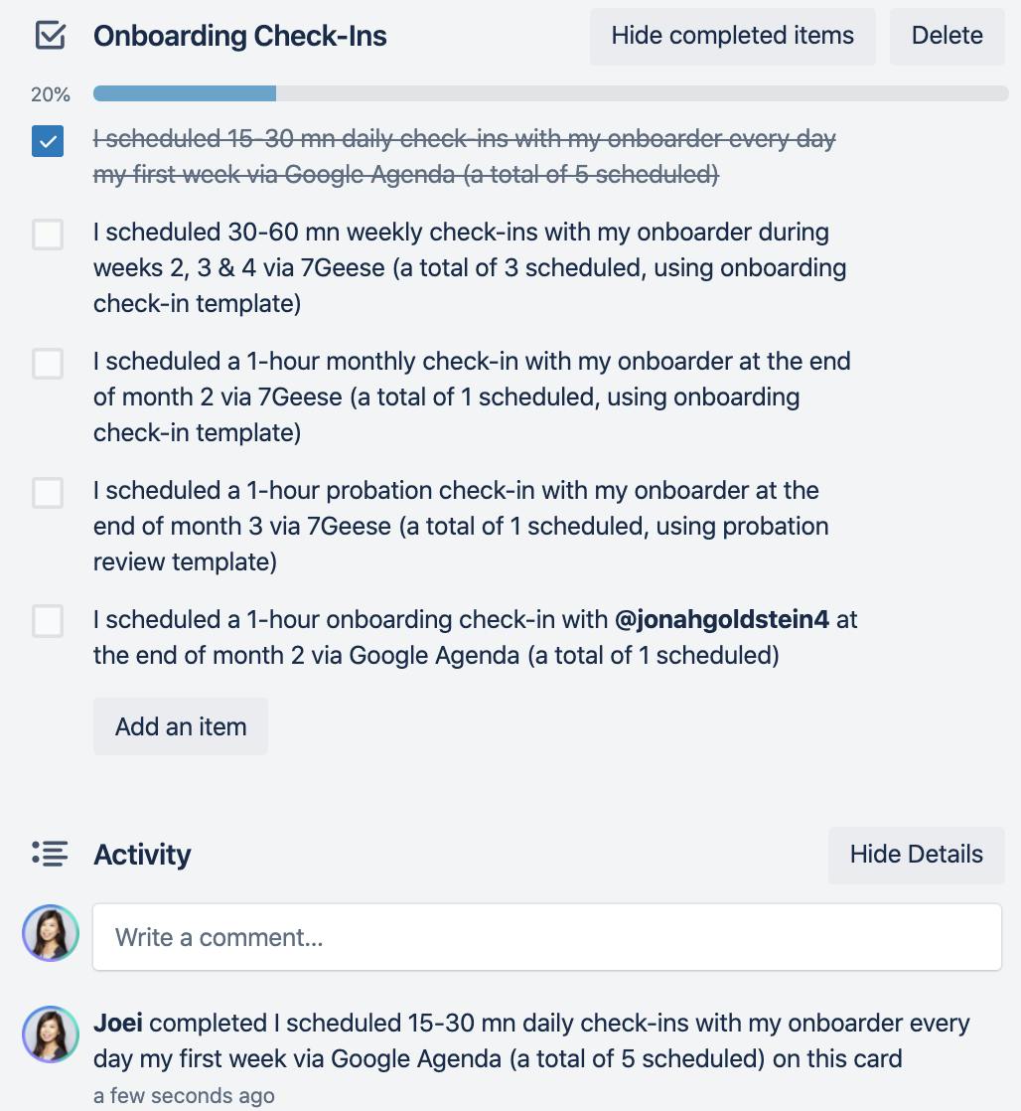Click the Hide Details button
1021x1111 pixels.
tap(916, 855)
